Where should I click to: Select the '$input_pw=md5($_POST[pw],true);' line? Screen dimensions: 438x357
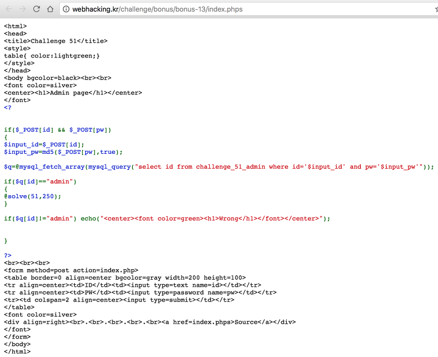click(x=64, y=152)
